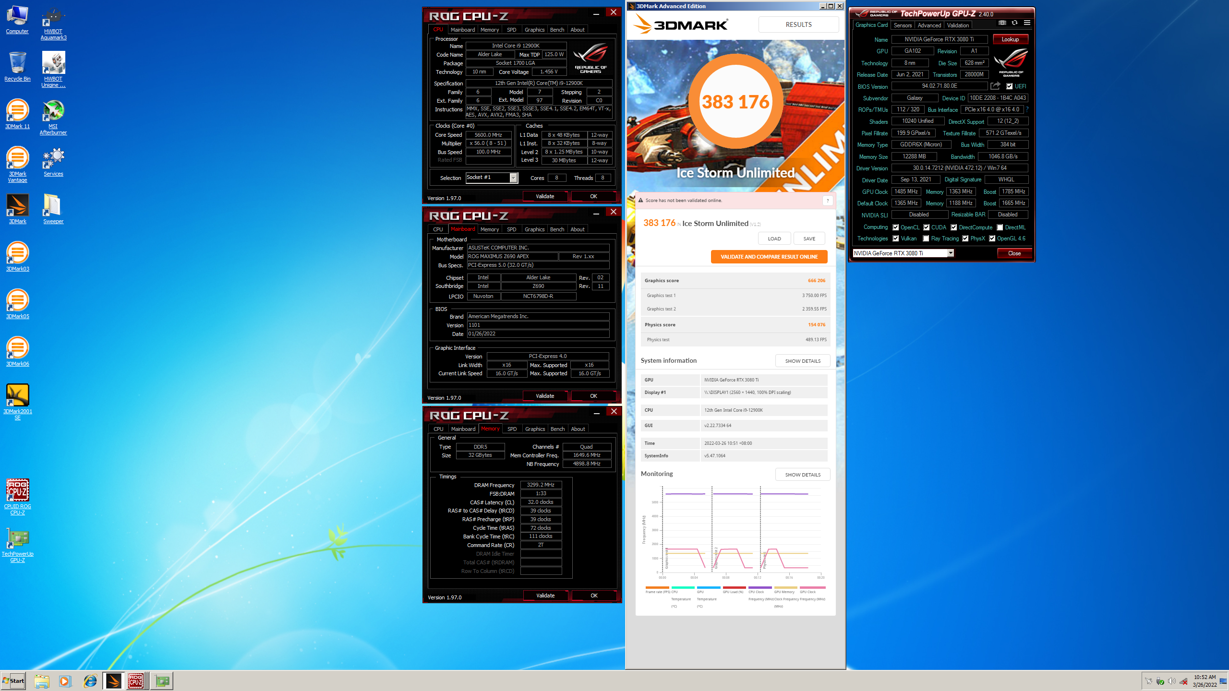Toggle the OpenGL 4.6 checkbox
The image size is (1229, 691).
(x=992, y=238)
